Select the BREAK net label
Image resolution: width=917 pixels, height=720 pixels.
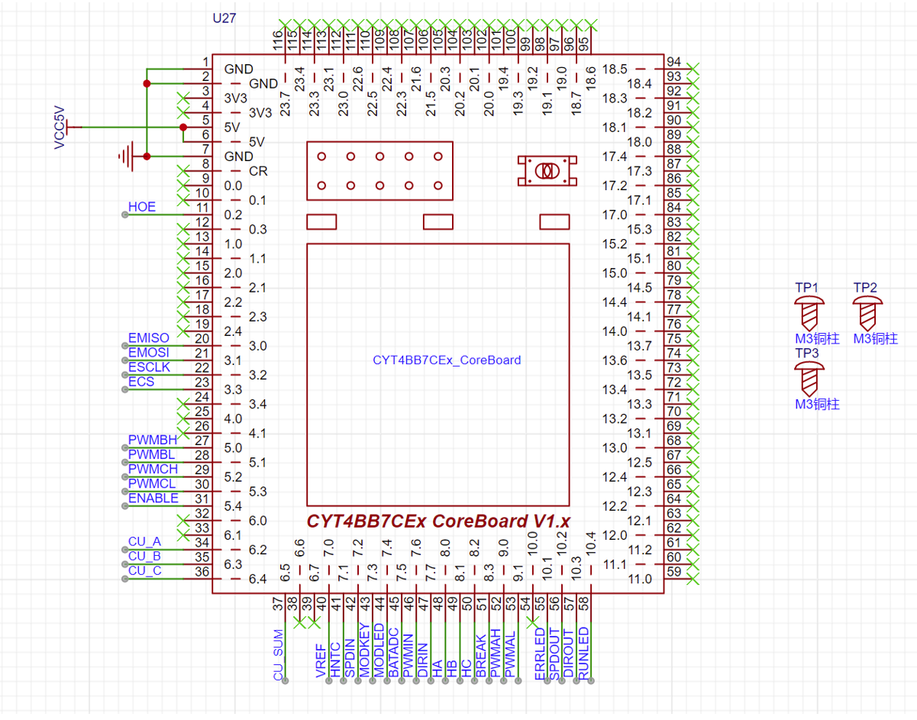480,656
